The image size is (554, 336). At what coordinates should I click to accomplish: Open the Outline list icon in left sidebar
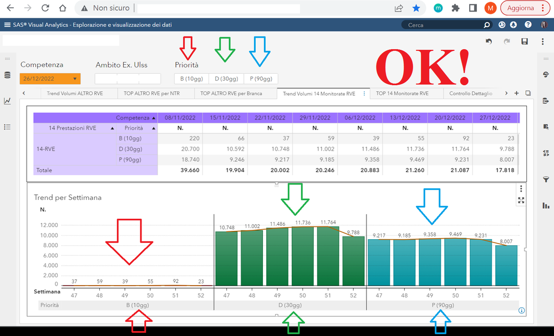click(x=7, y=127)
